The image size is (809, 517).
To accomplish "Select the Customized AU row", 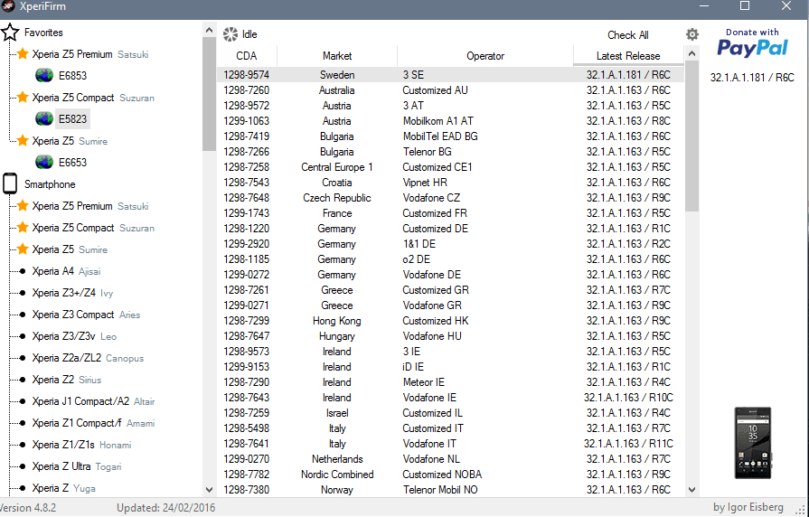I will point(450,90).
